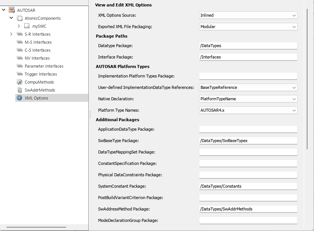314x231 pixels.
Task: Expand the S-R Interfaces tree node
Action: click(11, 34)
